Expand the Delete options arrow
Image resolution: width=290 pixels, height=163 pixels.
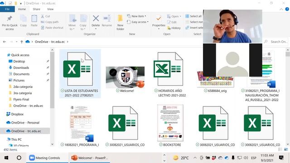tap(96, 29)
